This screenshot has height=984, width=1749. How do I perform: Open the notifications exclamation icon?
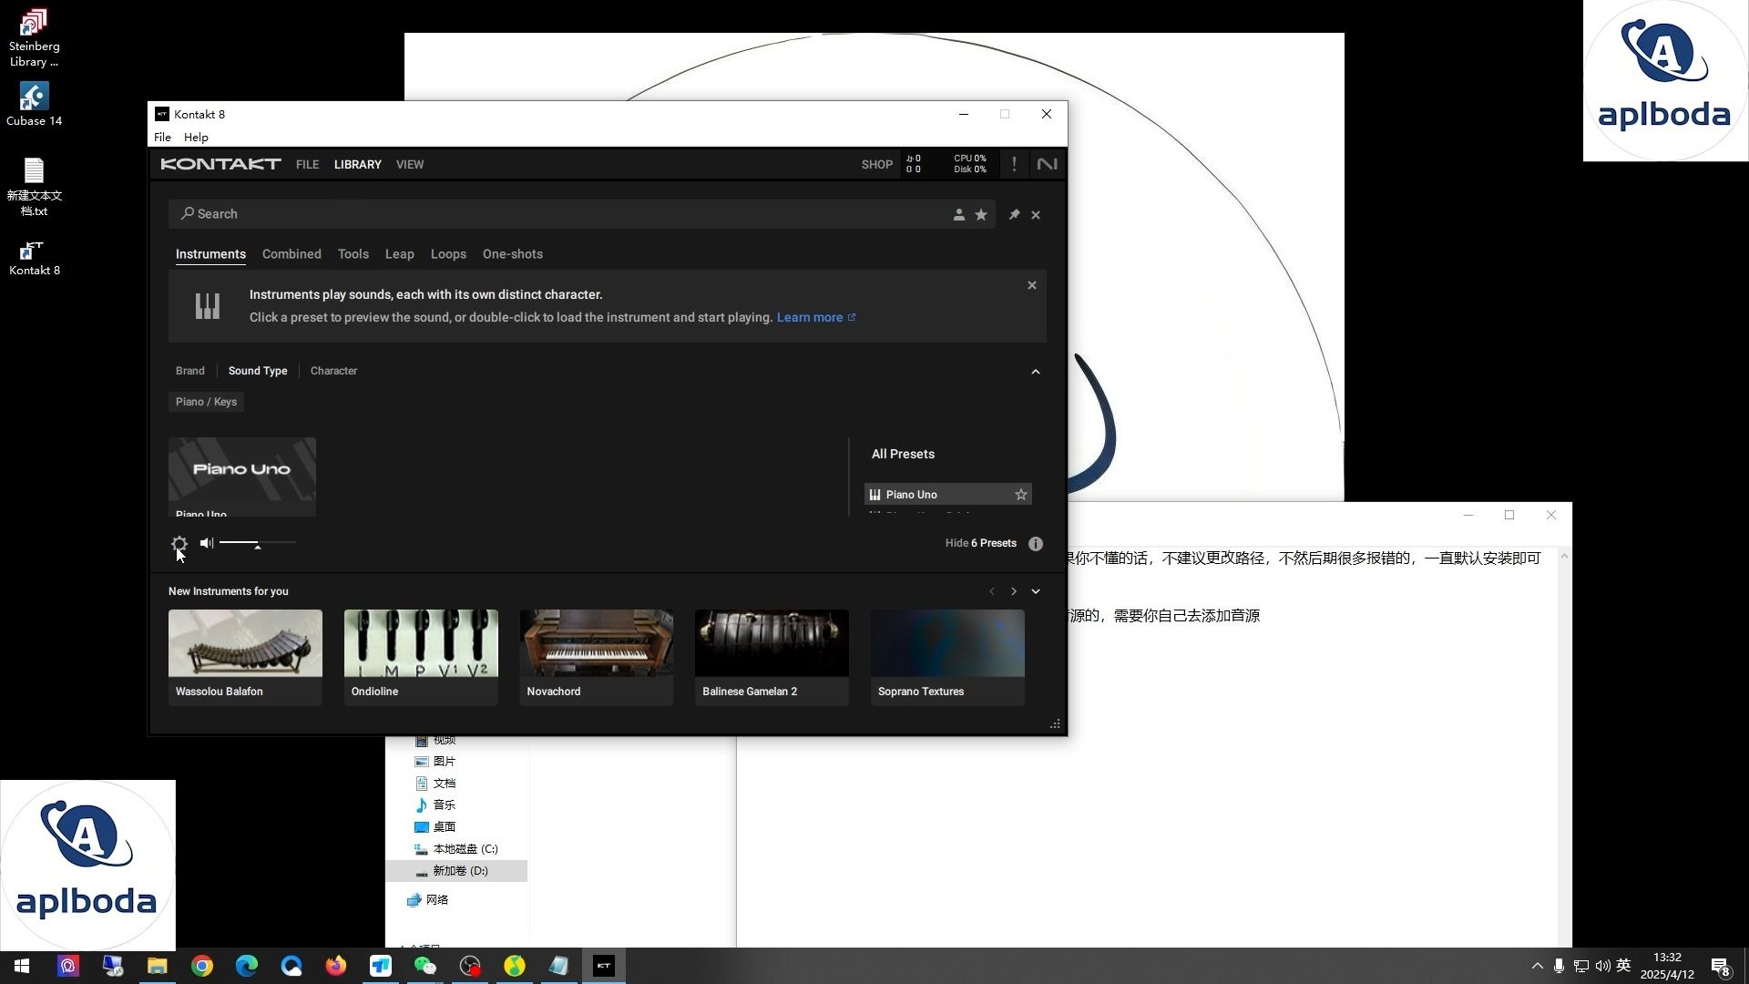pyautogui.click(x=1014, y=164)
